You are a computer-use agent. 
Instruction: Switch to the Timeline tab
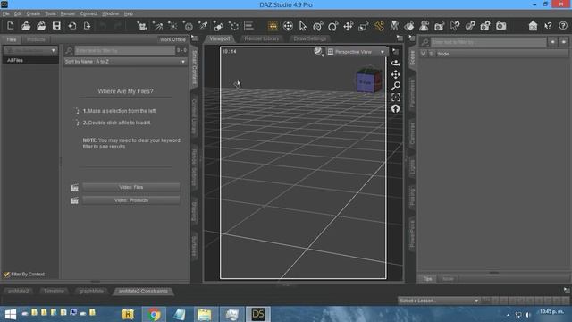click(x=54, y=291)
